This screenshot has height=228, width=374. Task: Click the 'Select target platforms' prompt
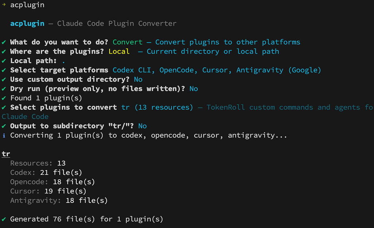pyautogui.click(x=59, y=70)
